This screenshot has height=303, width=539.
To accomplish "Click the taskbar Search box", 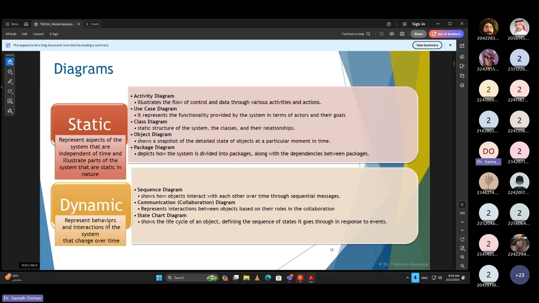I will 192,278.
